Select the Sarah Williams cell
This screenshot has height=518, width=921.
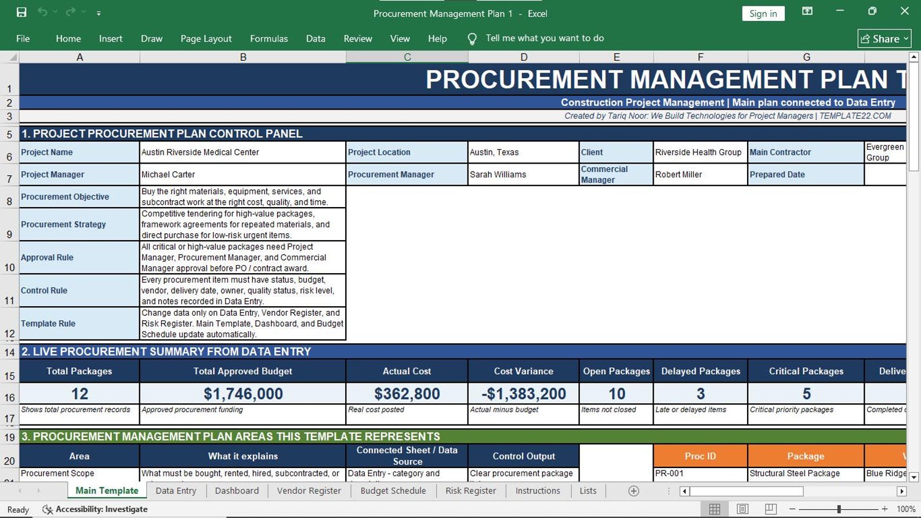(523, 175)
